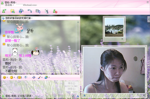Viewport: 150px width, 99px height.
Task: Expand the wink dropdown arrow
Action: pyautogui.click(x=14, y=77)
